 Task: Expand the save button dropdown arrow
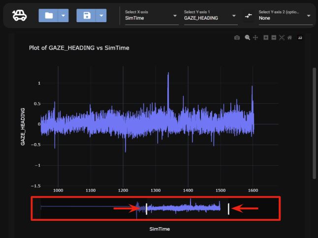coord(101,15)
